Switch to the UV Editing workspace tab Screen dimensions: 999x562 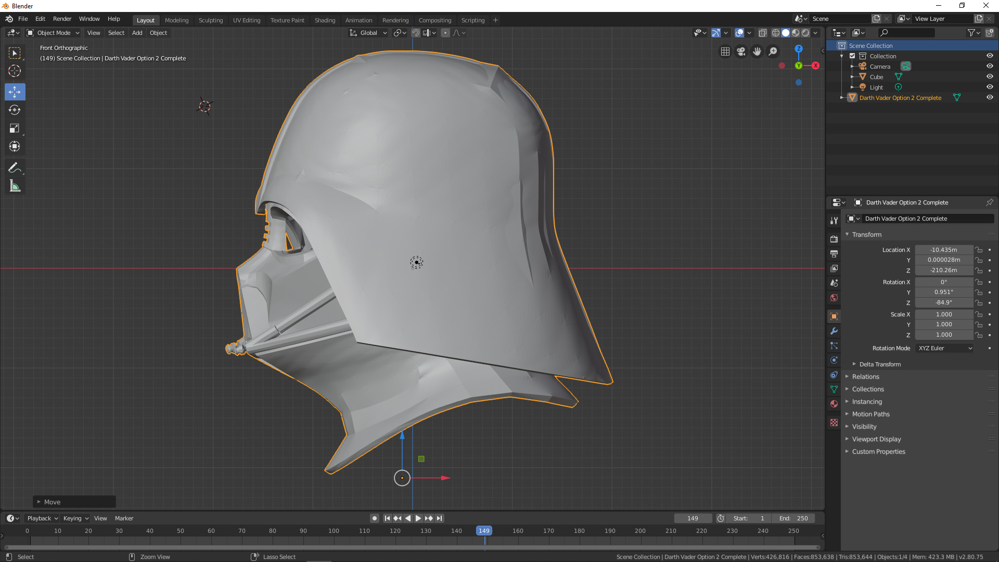click(x=247, y=20)
